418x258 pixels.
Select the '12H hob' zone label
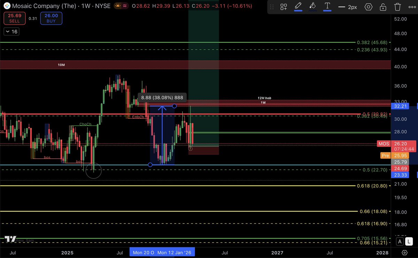[264, 98]
